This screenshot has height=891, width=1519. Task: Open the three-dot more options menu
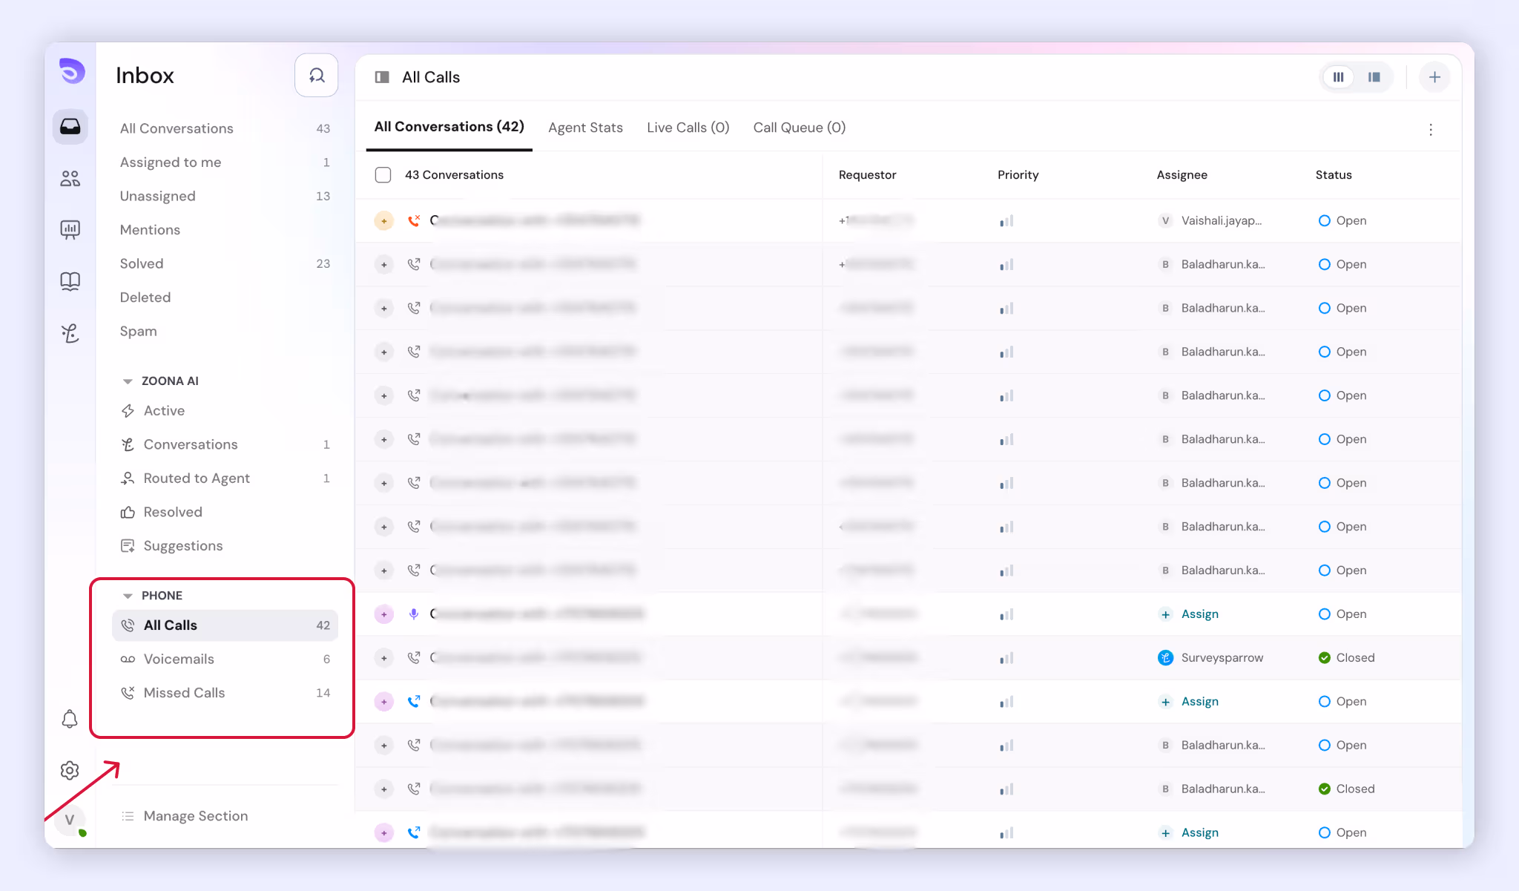pyautogui.click(x=1431, y=130)
